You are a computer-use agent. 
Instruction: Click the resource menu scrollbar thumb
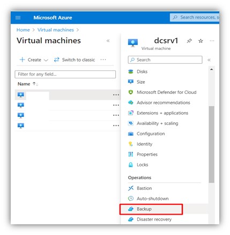pos(212,144)
